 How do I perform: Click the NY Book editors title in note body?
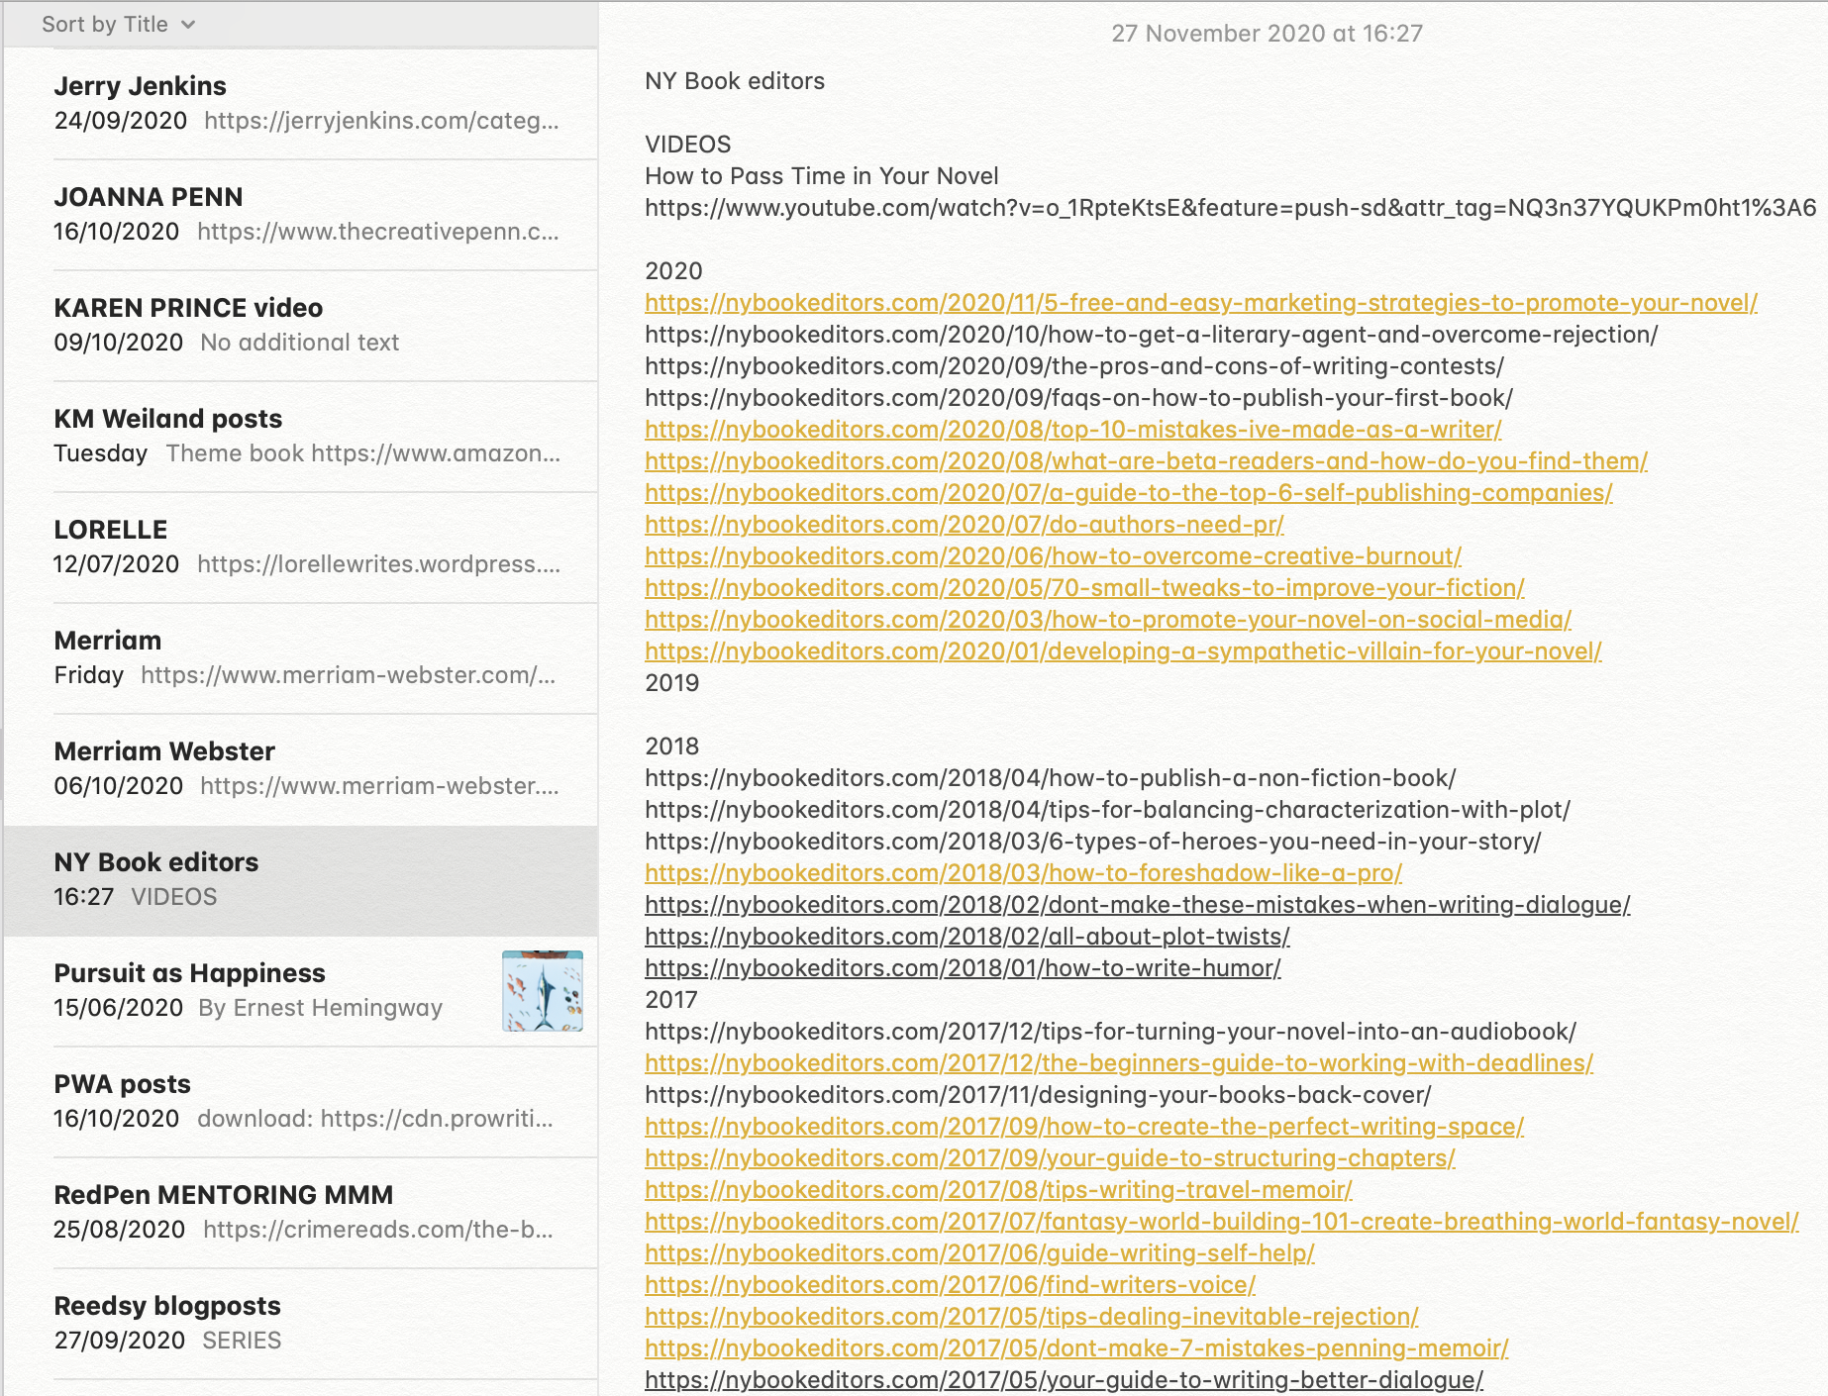point(735,81)
